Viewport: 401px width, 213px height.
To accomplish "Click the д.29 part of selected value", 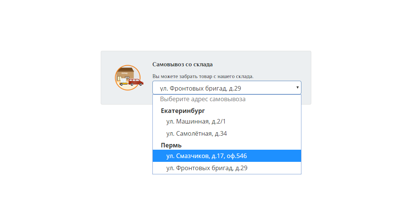I will click(x=235, y=89).
